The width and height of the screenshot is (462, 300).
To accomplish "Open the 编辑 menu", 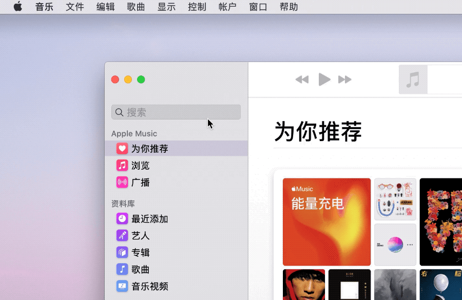I will coord(105,7).
